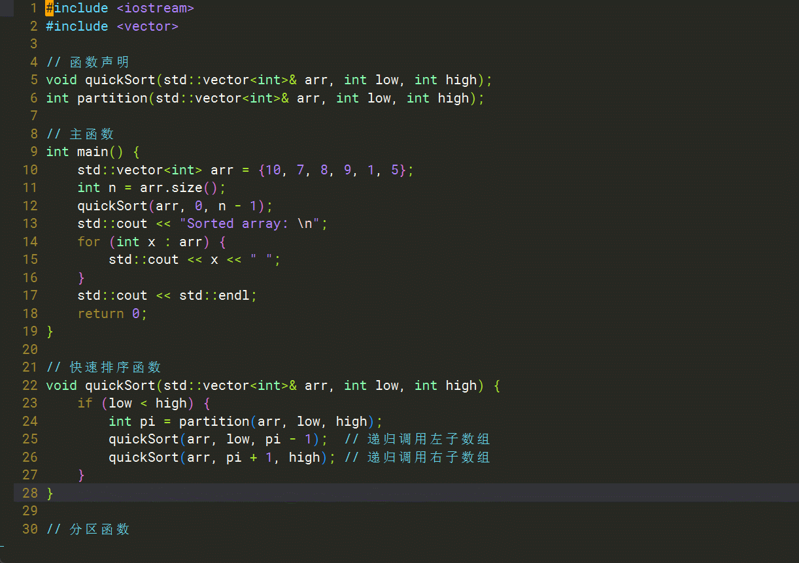Click line number 5 in gutter
The width and height of the screenshot is (799, 563).
pos(33,80)
